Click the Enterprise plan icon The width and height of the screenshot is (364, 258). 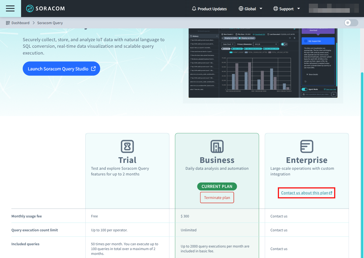pos(307,146)
